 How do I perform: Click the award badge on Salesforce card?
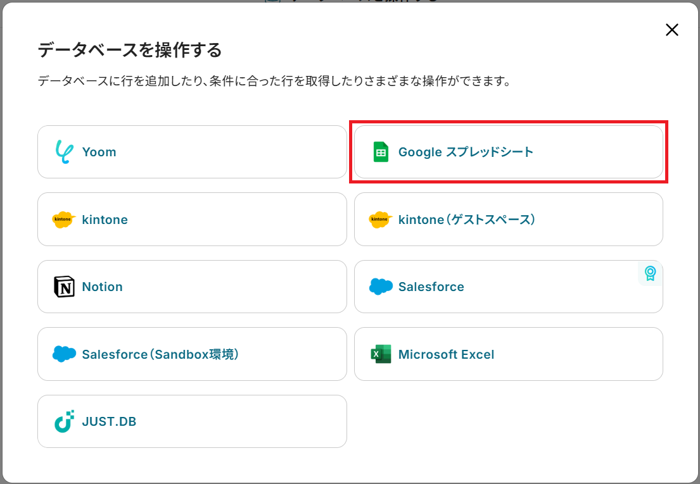(650, 273)
